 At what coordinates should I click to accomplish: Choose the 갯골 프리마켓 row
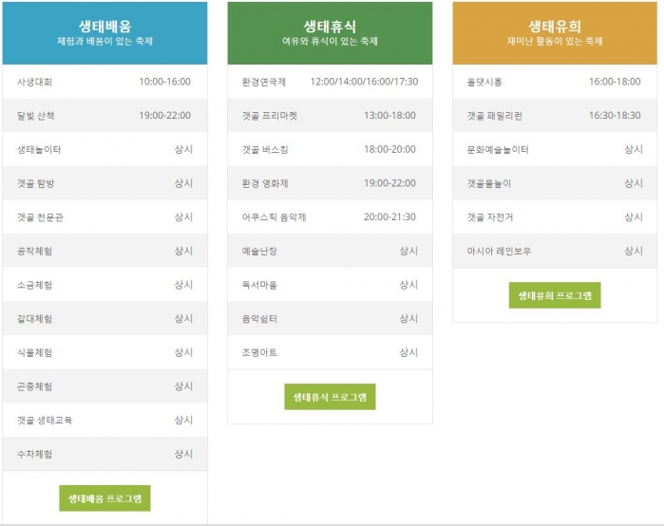point(330,116)
